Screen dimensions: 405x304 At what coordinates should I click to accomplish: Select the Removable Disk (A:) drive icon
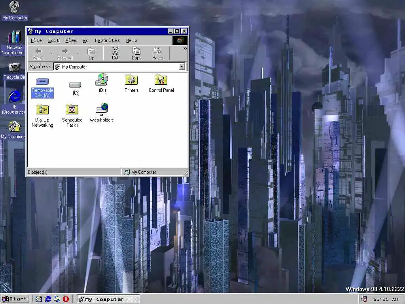pos(42,88)
